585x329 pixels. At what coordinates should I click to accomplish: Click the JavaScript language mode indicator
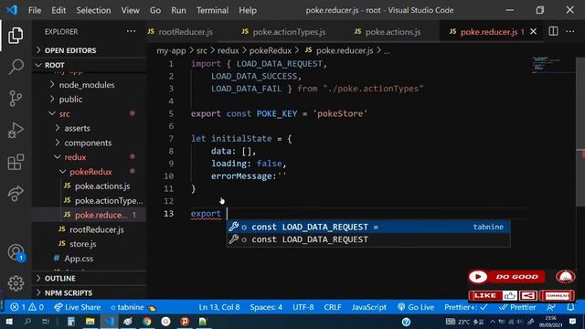point(368,307)
